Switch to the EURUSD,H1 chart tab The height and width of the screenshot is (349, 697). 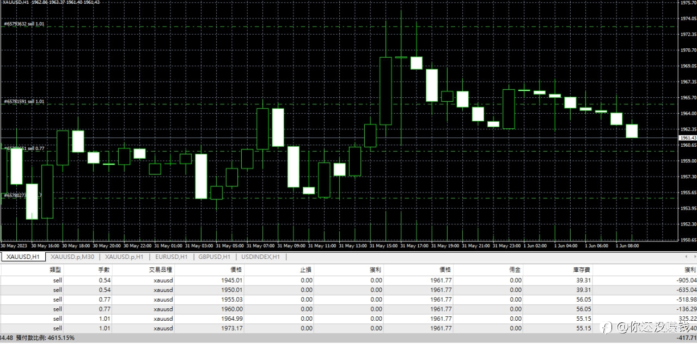tap(172, 257)
